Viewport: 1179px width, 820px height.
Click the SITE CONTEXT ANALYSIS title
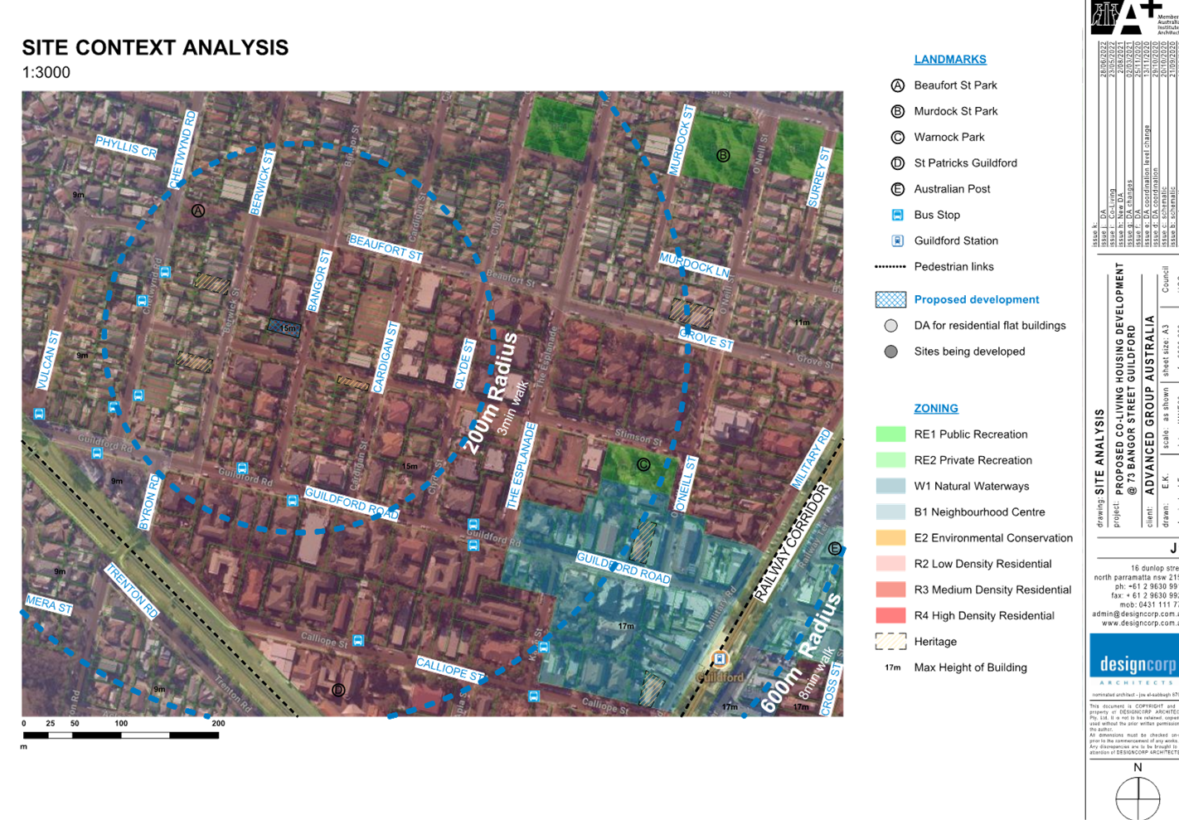155,48
